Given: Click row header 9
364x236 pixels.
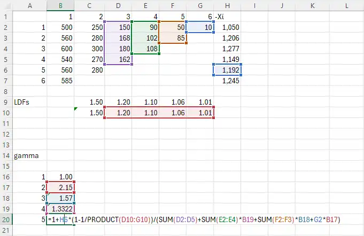Looking at the screenshot, I should [6, 101].
